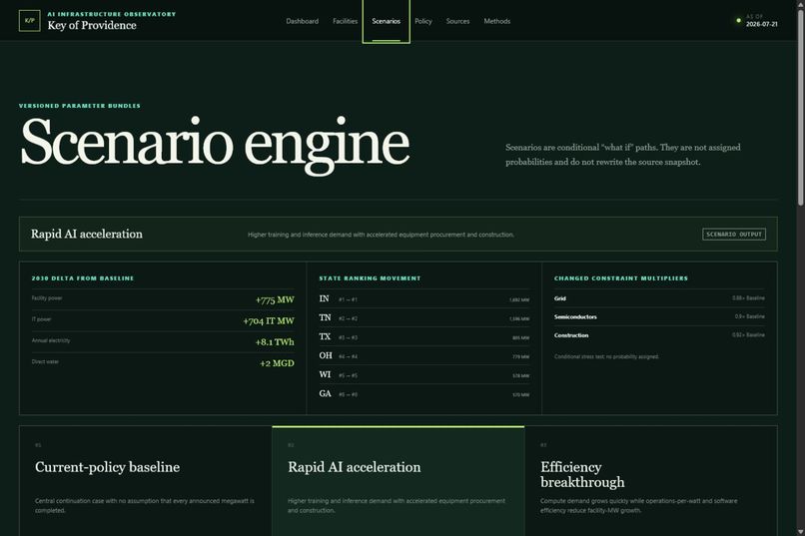Click the 'WI' state ranking row
Image resolution: width=805 pixels, height=536 pixels.
[424, 375]
